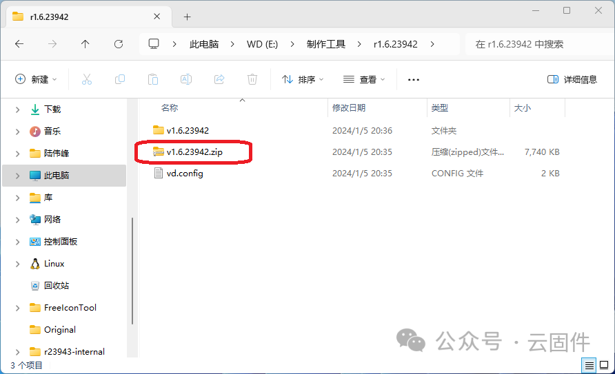Sort by the 大小 column header
The width and height of the screenshot is (615, 374).
[522, 107]
